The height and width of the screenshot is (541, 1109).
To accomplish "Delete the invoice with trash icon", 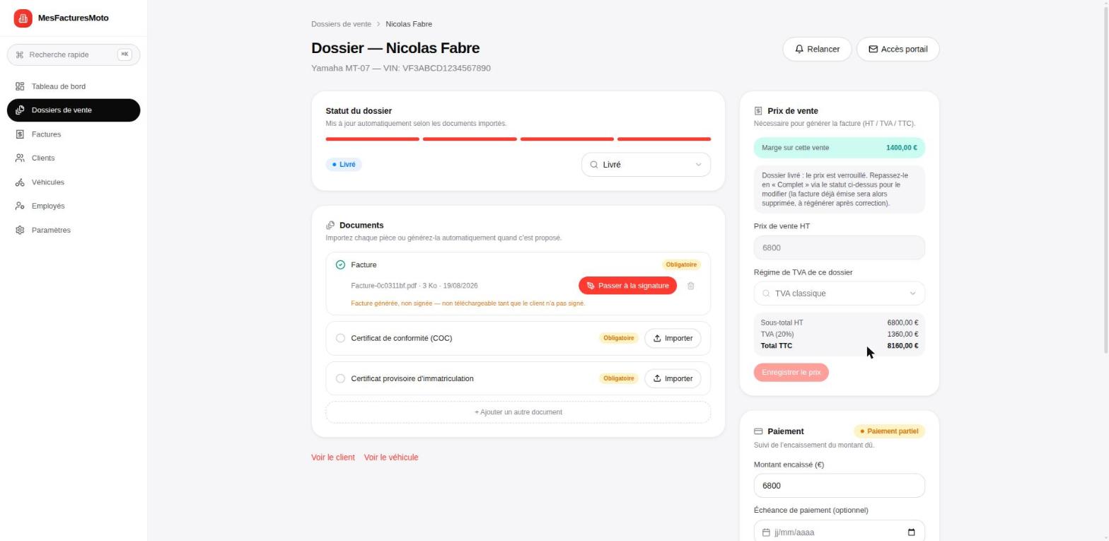I will [691, 286].
